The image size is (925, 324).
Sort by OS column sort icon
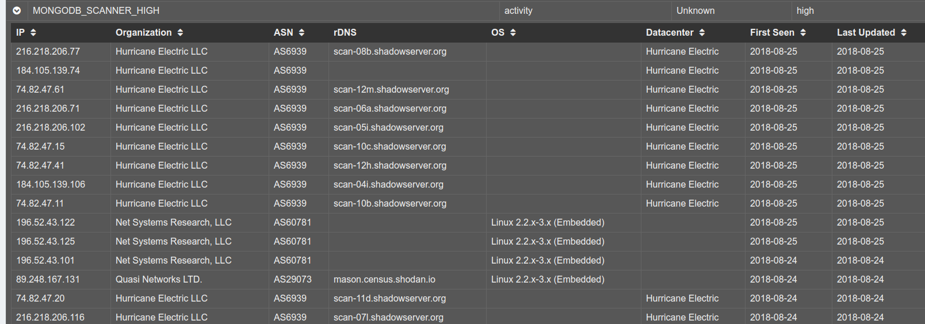click(513, 32)
